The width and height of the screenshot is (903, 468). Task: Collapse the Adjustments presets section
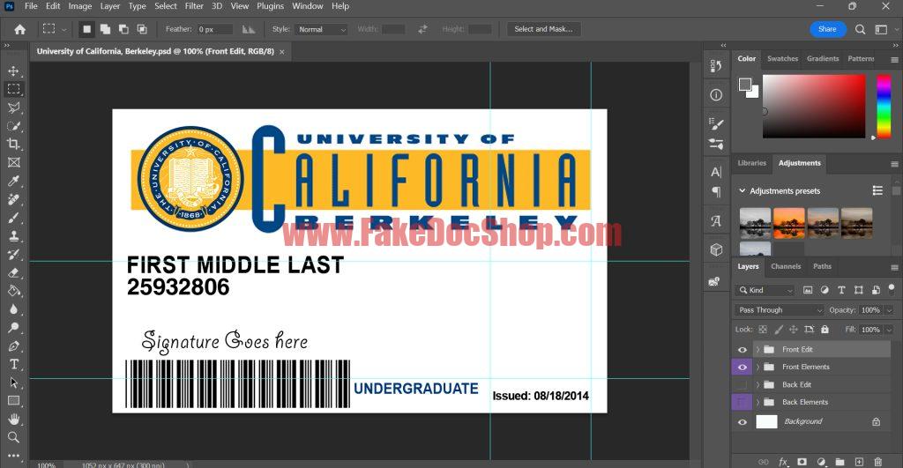pos(743,190)
